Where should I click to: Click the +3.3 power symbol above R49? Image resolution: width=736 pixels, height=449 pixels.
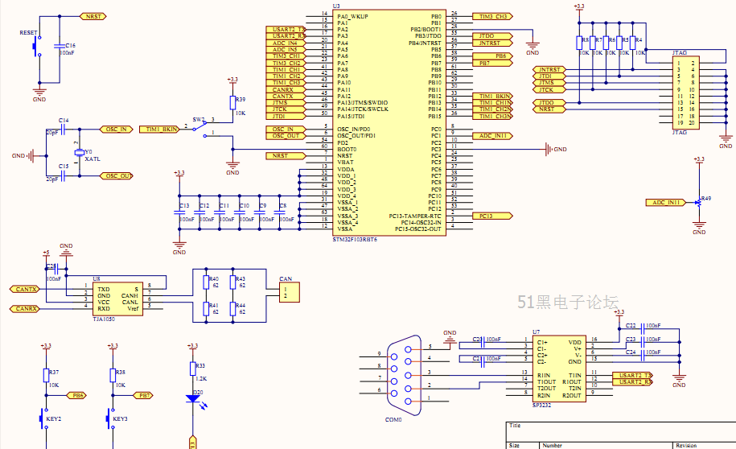tap(699, 160)
